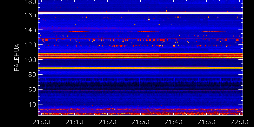Click the 180 frequency label
The image size is (254, 127).
[x=30, y=2]
